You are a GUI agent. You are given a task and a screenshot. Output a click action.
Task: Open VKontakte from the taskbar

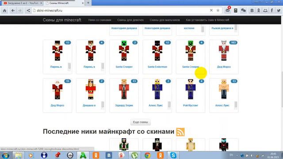pyautogui.click(x=109, y=155)
